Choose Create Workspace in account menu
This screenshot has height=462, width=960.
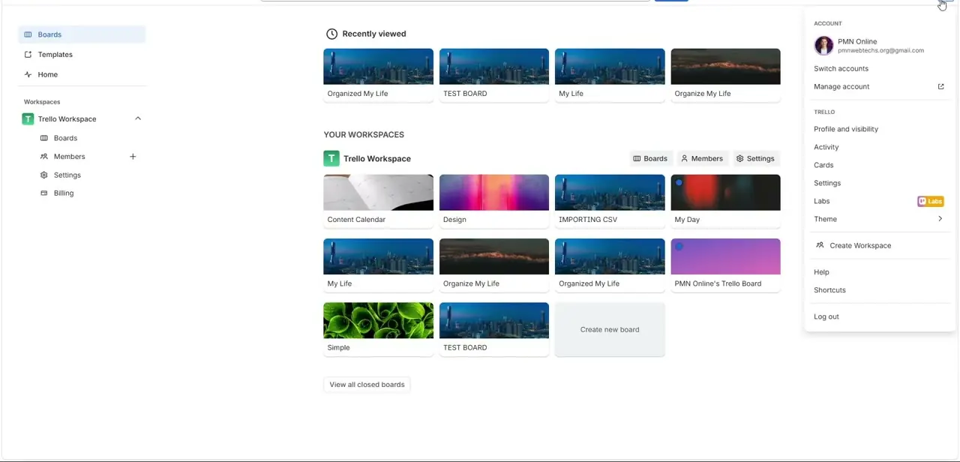click(x=880, y=246)
